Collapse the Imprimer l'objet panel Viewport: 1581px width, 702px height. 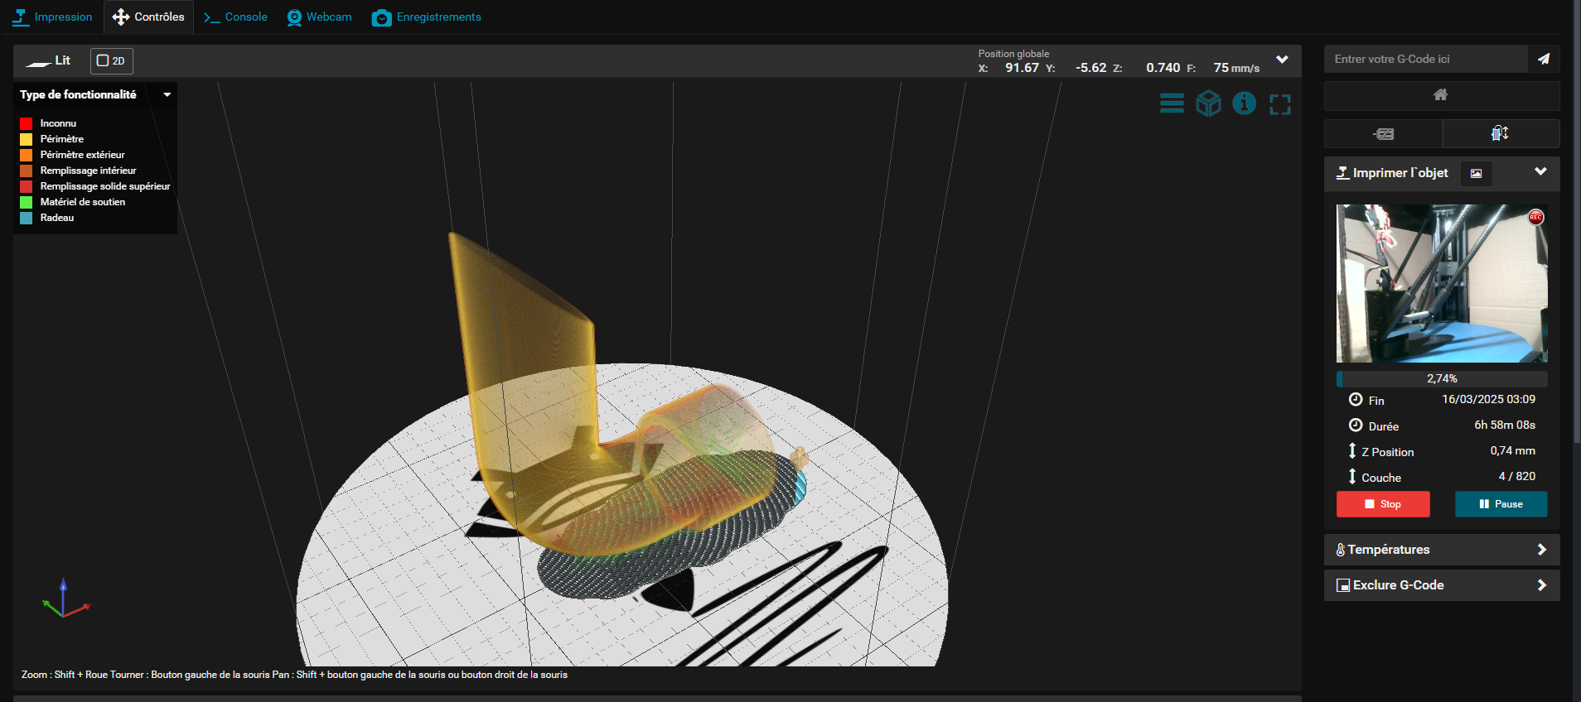[1540, 171]
